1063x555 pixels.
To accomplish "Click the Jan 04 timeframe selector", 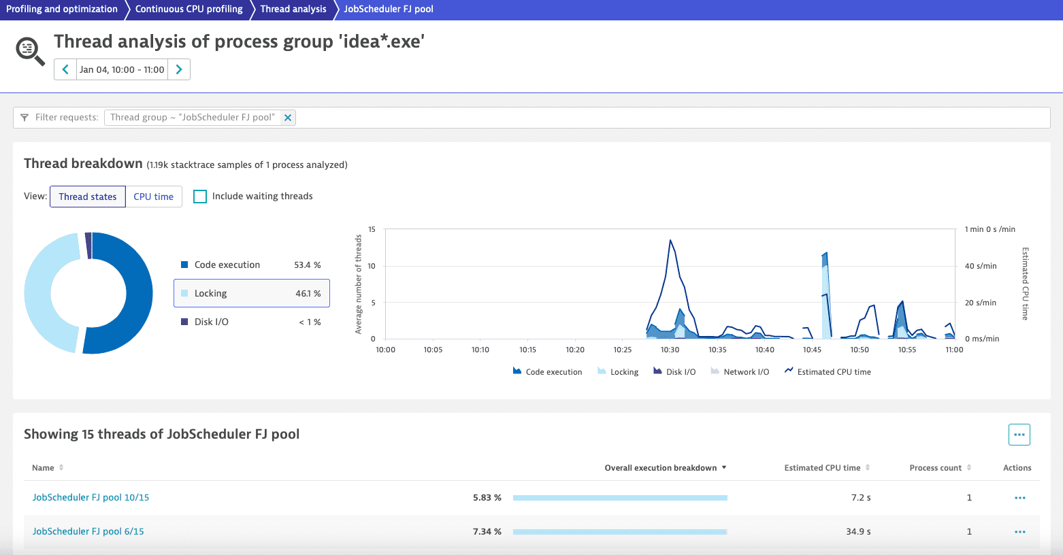I will pyautogui.click(x=122, y=69).
